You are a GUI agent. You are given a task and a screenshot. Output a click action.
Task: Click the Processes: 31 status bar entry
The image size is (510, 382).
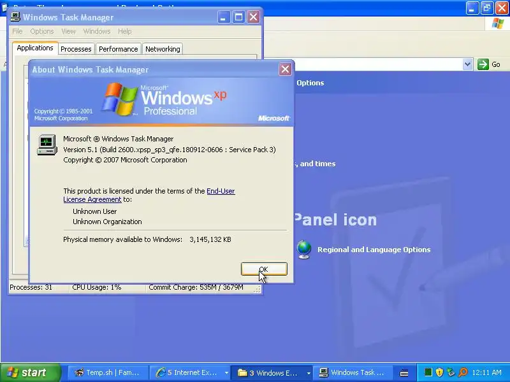point(31,287)
